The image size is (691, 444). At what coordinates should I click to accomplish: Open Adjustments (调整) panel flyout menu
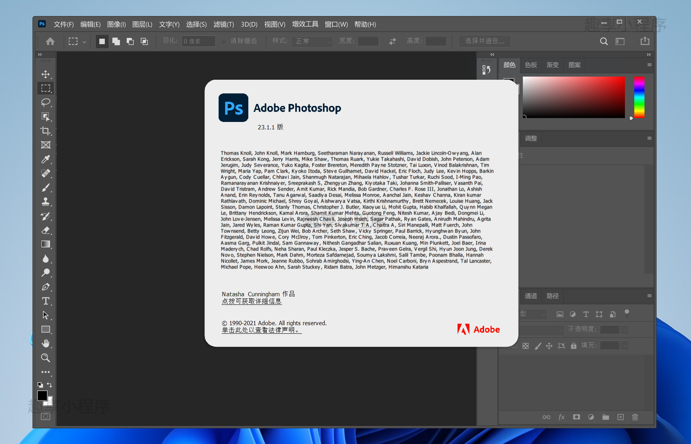coord(650,138)
